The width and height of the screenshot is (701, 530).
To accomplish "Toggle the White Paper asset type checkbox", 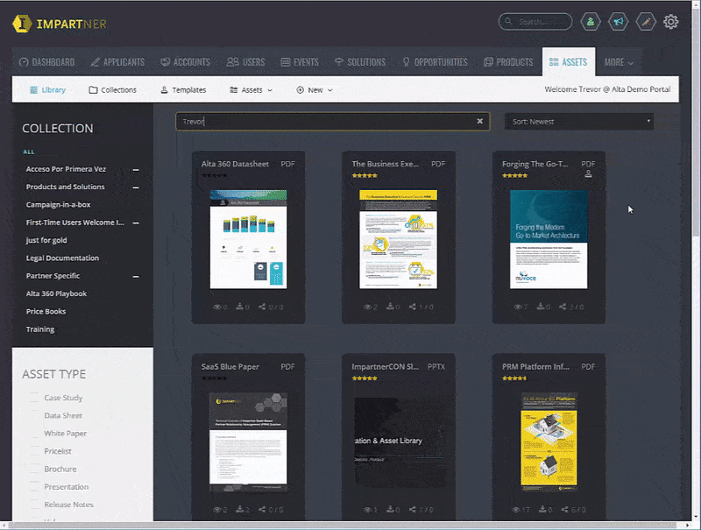I will click(34, 434).
